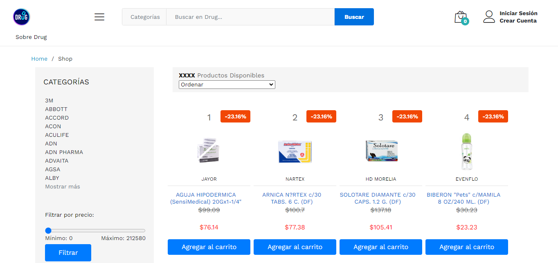
Task: View the Solotare Diamante product image
Action: [381, 151]
